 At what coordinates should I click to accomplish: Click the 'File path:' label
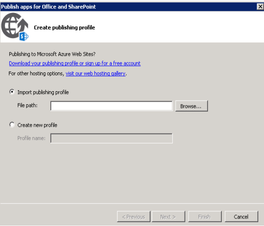pos(27,106)
